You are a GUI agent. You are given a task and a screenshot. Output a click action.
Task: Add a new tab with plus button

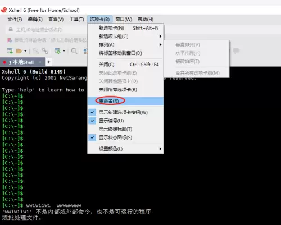click(x=49, y=62)
